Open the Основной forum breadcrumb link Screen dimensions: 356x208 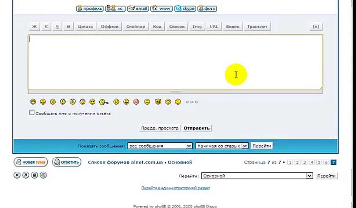(180, 162)
